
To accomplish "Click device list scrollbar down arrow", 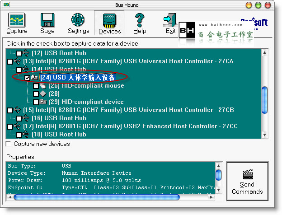I will 264,135.
